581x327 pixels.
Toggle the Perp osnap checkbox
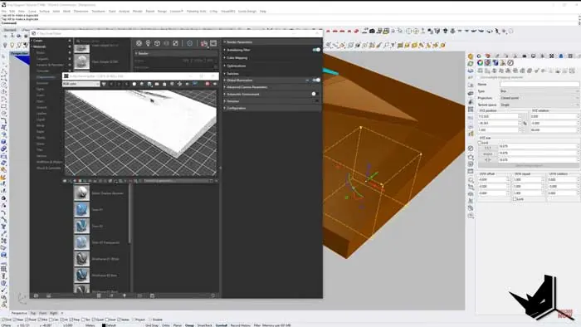[x=71, y=320]
